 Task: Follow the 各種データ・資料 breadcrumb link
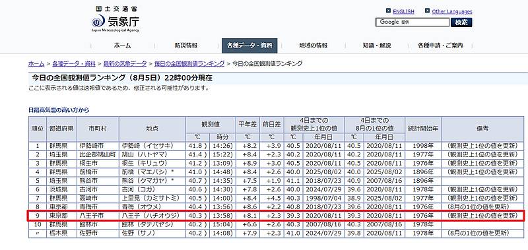click(x=74, y=63)
